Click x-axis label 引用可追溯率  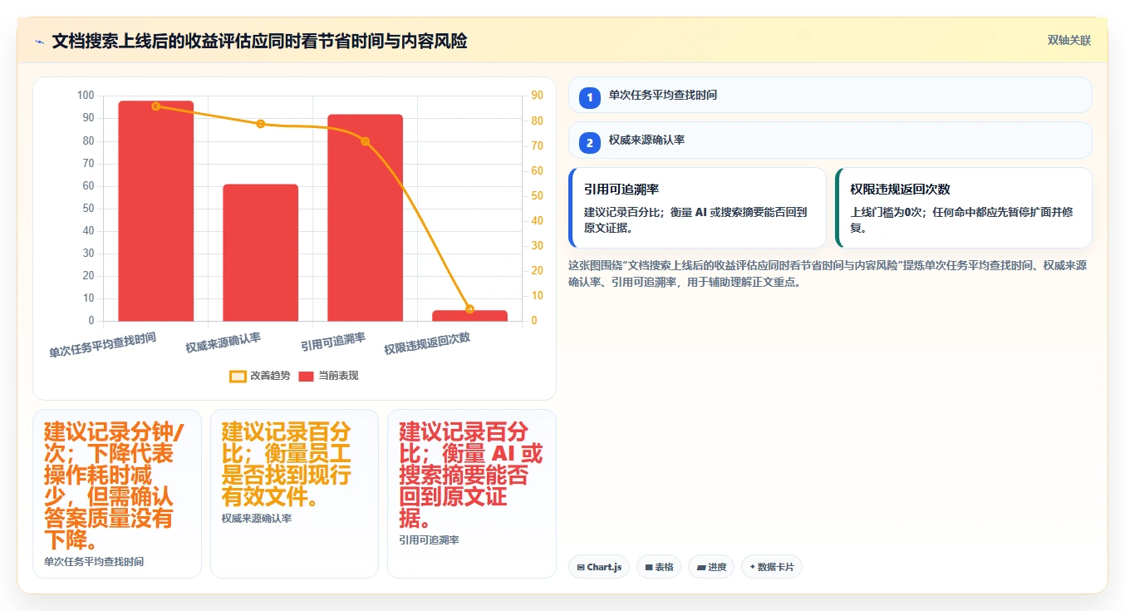(x=333, y=341)
